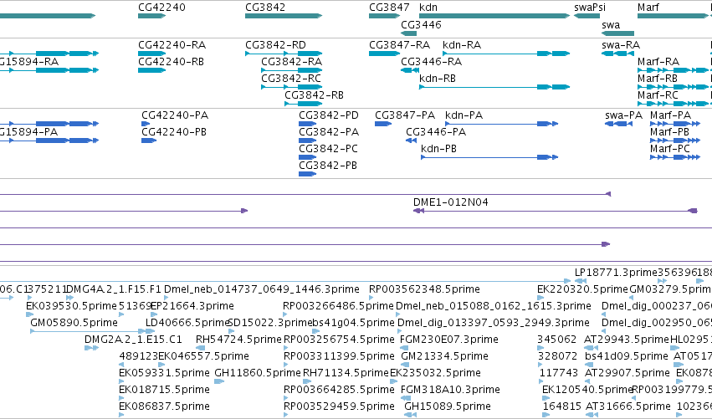Viewport: 712px width, 419px height.
Task: Select transcript Marf-RC
Action: (x=658, y=95)
